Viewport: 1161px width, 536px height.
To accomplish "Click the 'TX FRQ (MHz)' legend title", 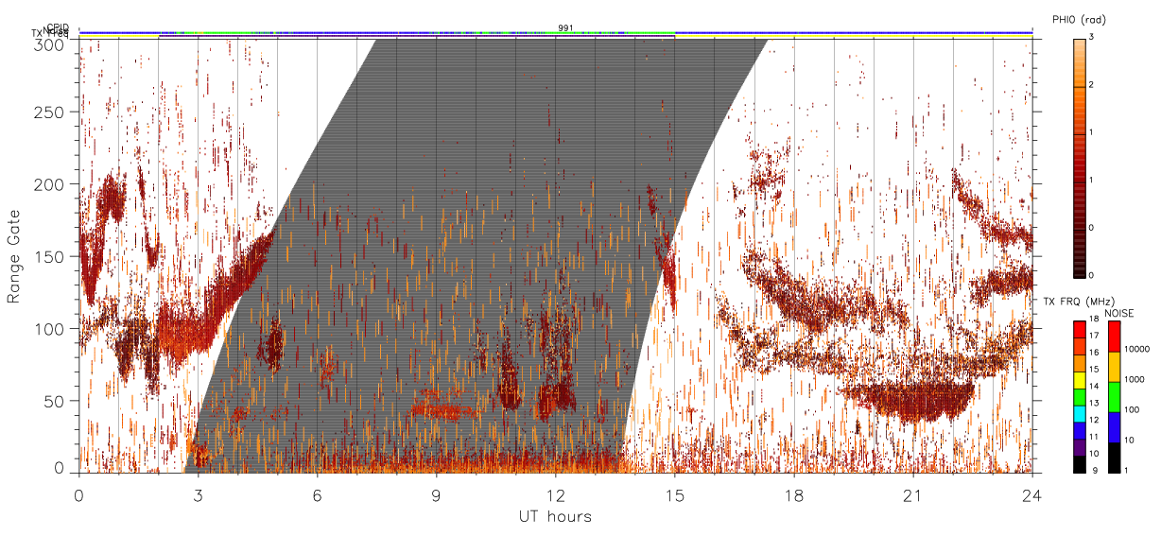I will (x=1079, y=302).
